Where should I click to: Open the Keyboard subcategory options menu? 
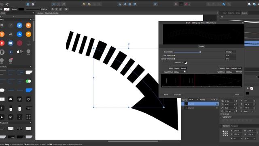pos(31,123)
